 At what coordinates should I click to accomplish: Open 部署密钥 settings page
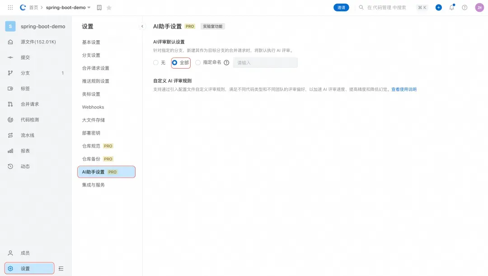pos(91,133)
